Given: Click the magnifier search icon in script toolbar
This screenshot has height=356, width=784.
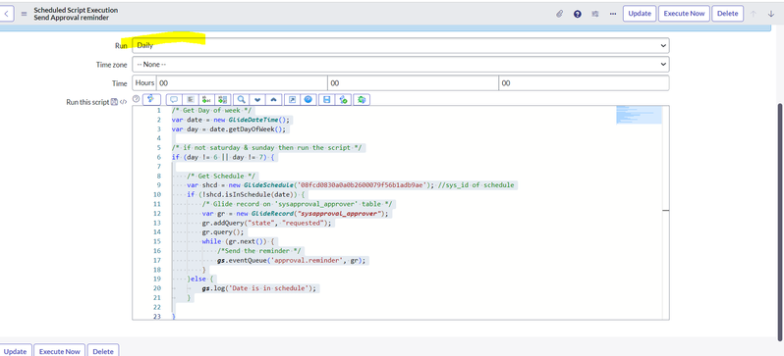Looking at the screenshot, I should tap(241, 100).
